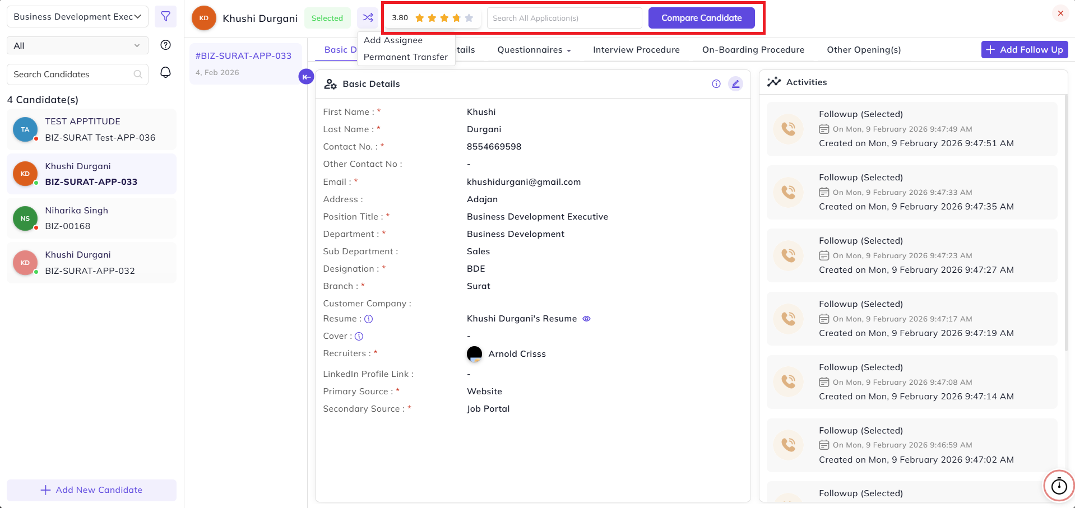Click the Activities chart icon
The height and width of the screenshot is (508, 1075).
pos(774,82)
